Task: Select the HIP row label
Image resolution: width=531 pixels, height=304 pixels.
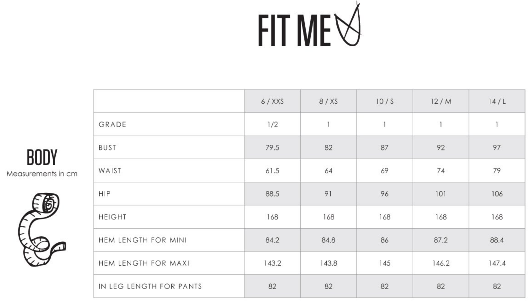Action: click(104, 194)
